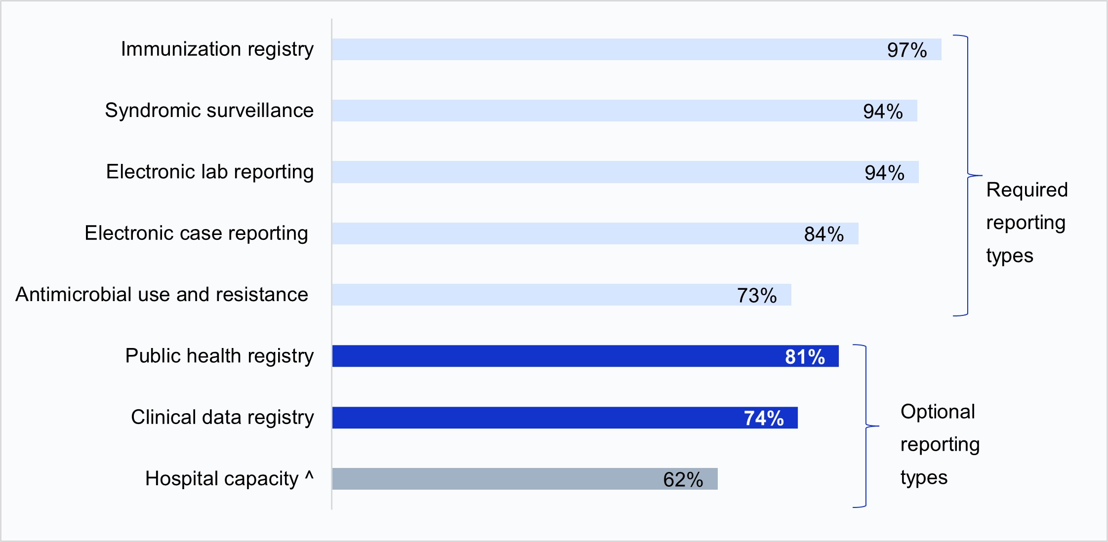Click the Clinical data registry axis label

222,417
